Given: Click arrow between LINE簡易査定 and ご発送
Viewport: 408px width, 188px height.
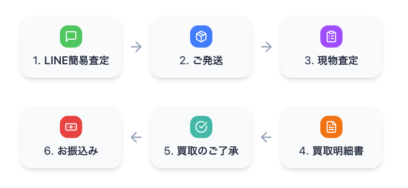Looking at the screenshot, I should coord(136,47).
